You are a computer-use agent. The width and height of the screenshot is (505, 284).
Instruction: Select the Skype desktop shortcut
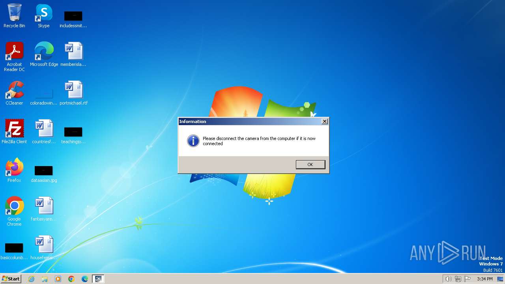pyautogui.click(x=44, y=16)
